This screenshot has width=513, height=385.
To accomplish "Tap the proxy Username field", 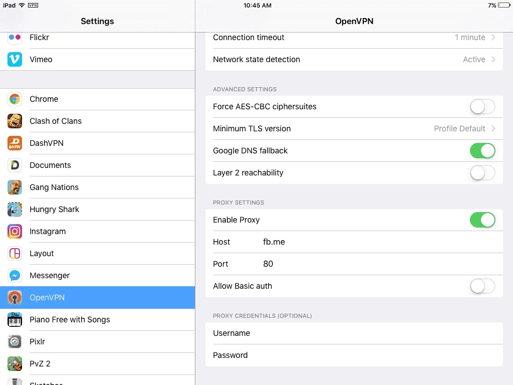I will [x=354, y=333].
